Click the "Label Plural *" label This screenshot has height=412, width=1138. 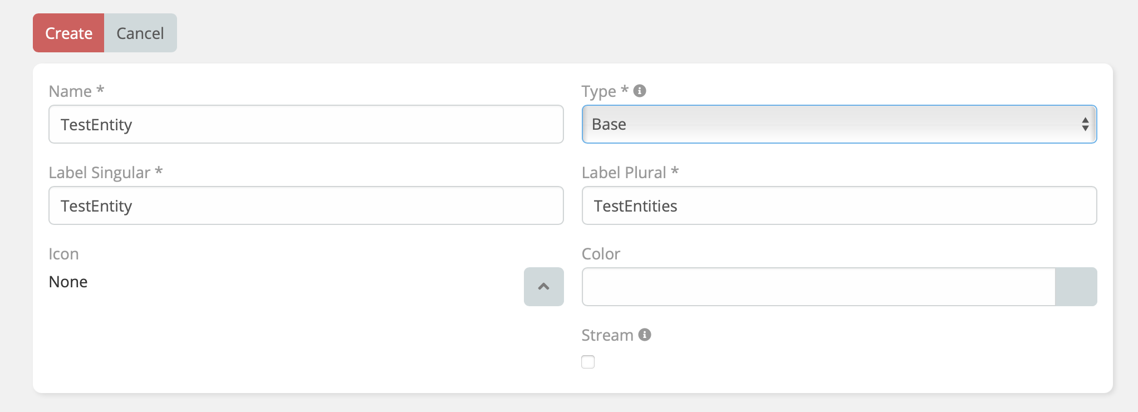(630, 173)
